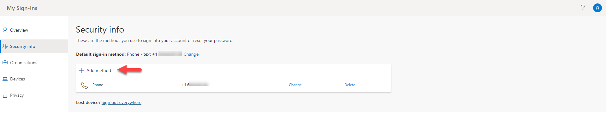This screenshot has height=113, width=606.
Task: Open the user account avatar menu
Action: click(597, 8)
